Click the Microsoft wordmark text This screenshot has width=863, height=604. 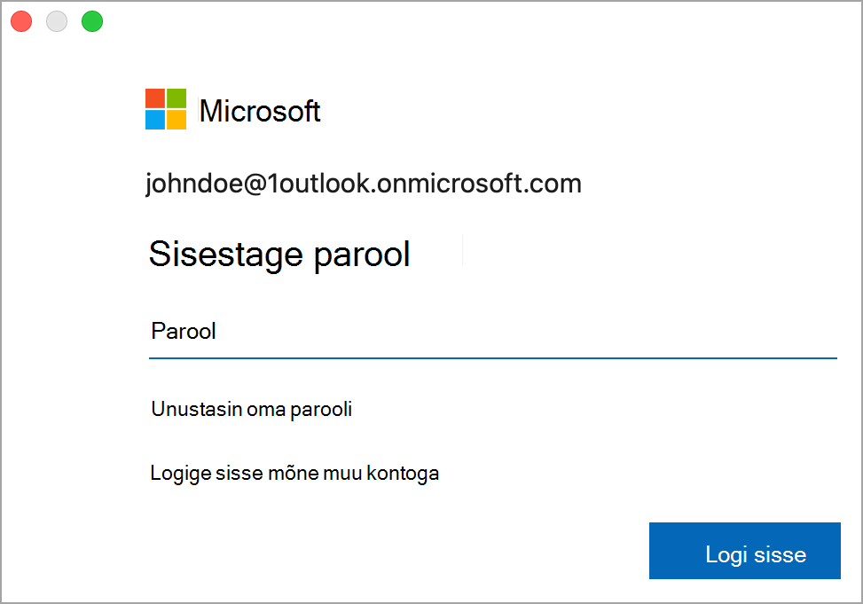[x=260, y=111]
